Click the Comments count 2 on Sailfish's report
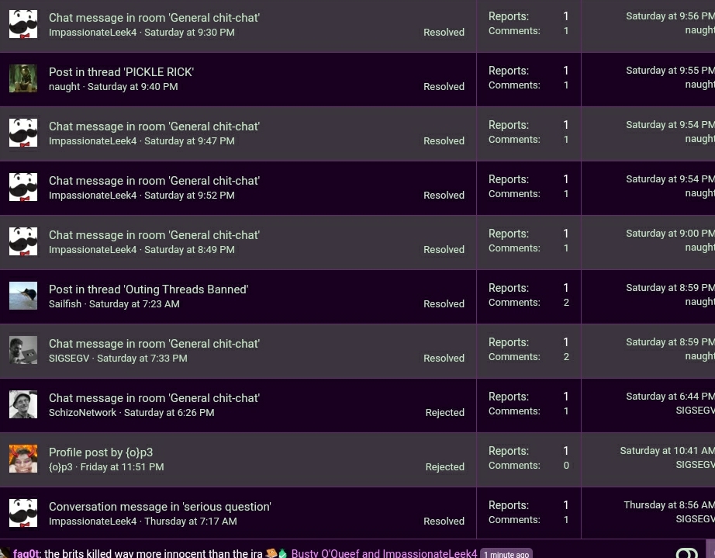This screenshot has width=715, height=558. (x=566, y=303)
